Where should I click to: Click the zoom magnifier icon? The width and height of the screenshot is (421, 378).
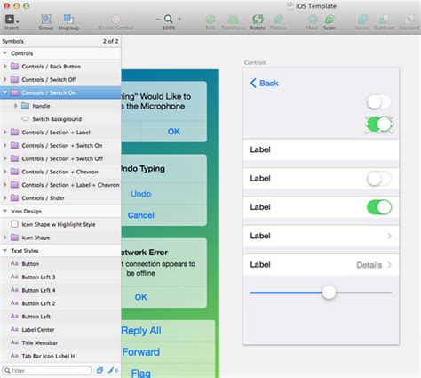(169, 20)
